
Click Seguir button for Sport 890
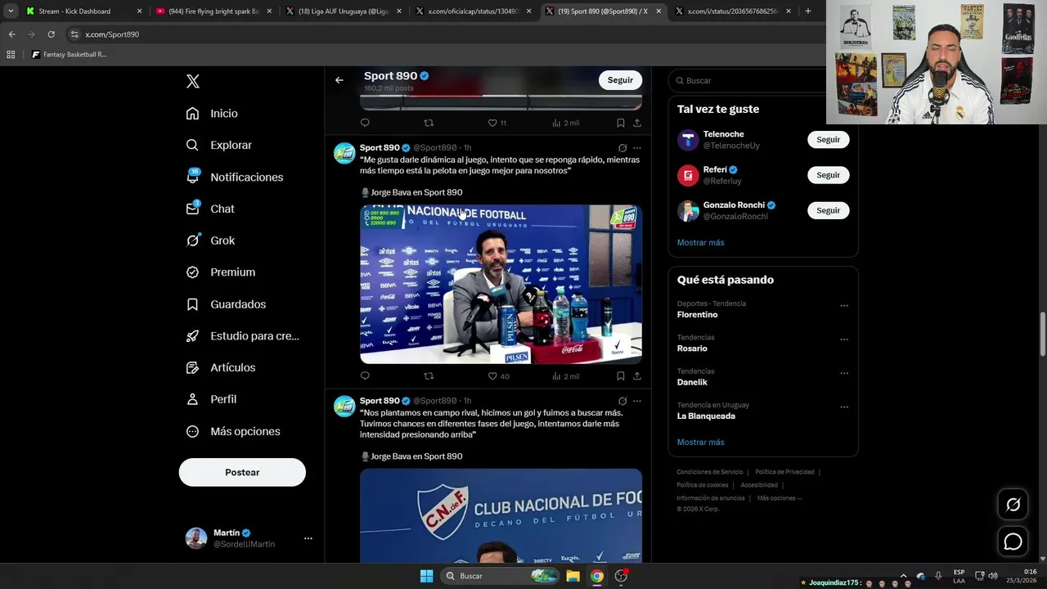(620, 80)
